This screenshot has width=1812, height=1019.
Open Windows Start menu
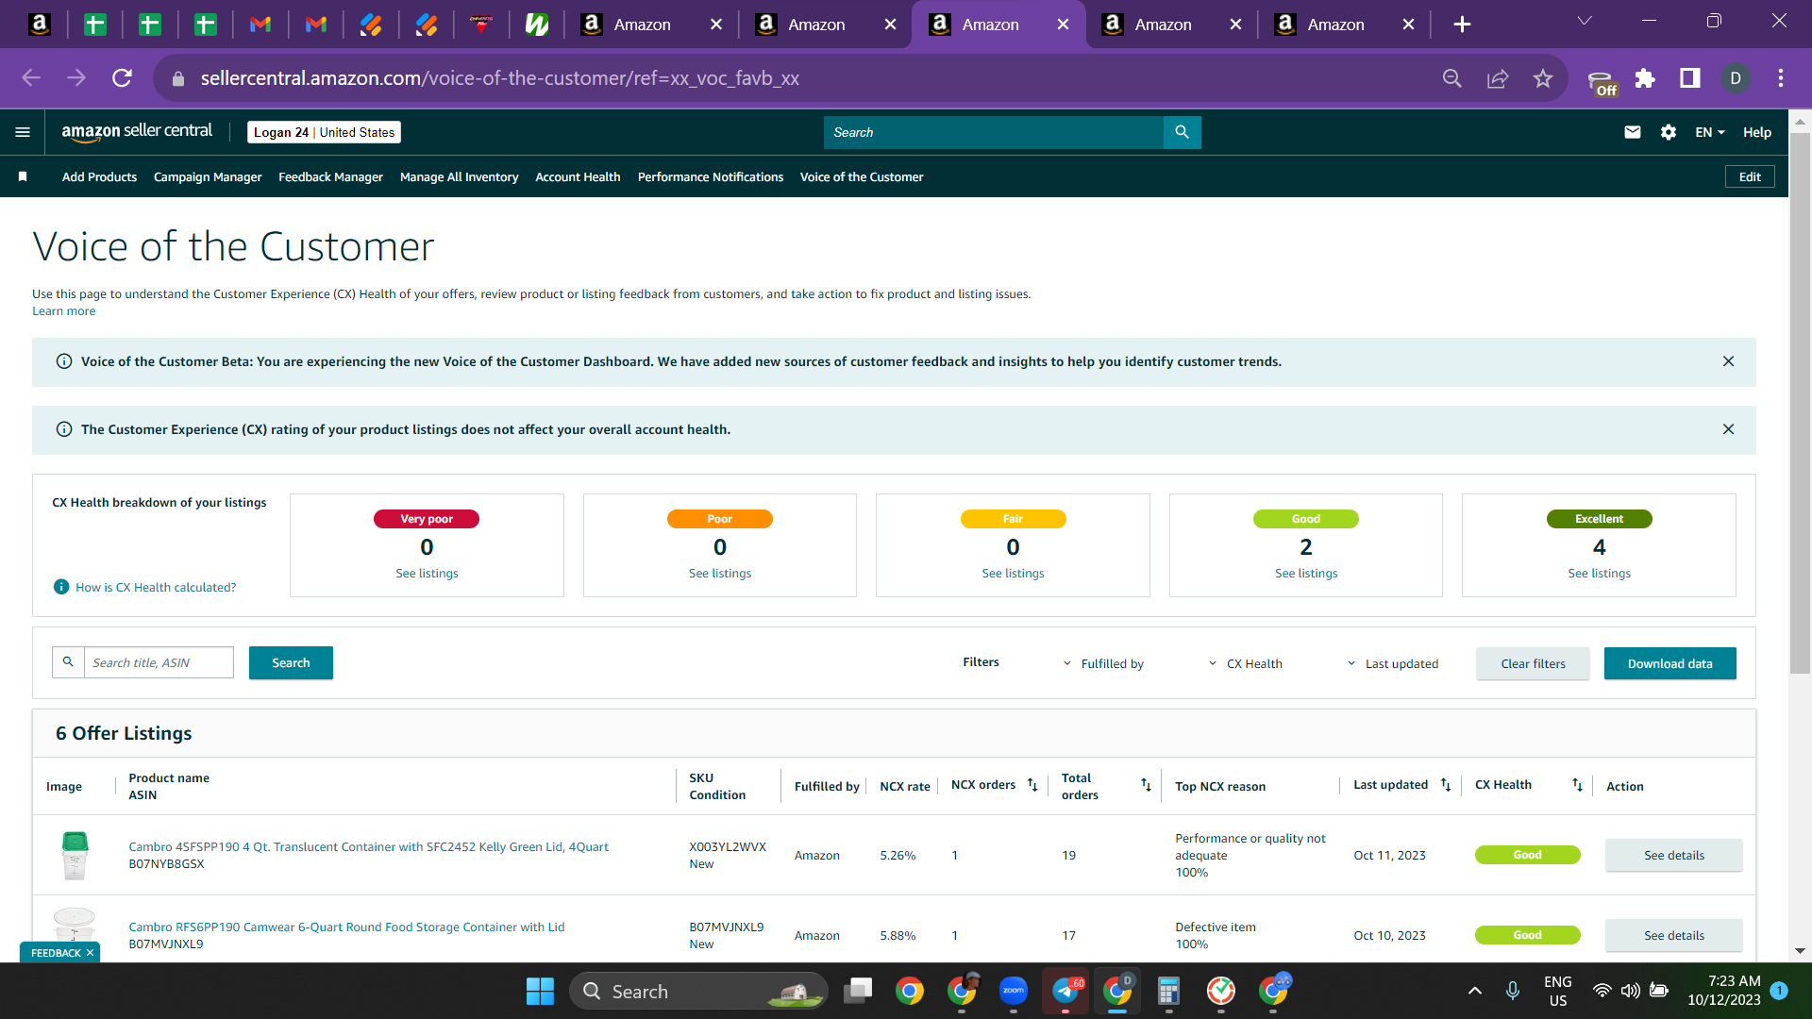[540, 991]
